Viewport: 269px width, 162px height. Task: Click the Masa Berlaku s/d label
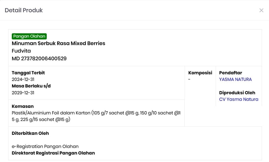click(31, 86)
